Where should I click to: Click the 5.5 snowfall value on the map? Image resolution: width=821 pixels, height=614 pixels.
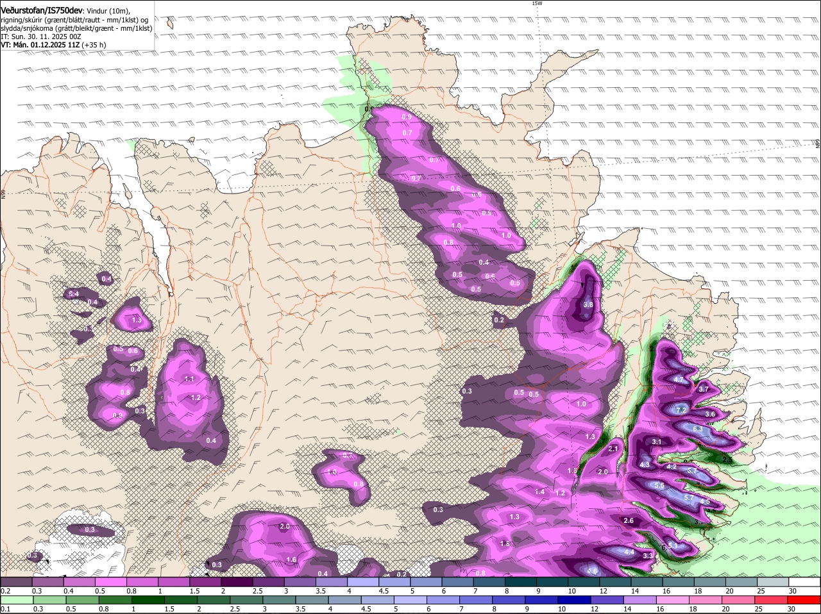(659, 485)
